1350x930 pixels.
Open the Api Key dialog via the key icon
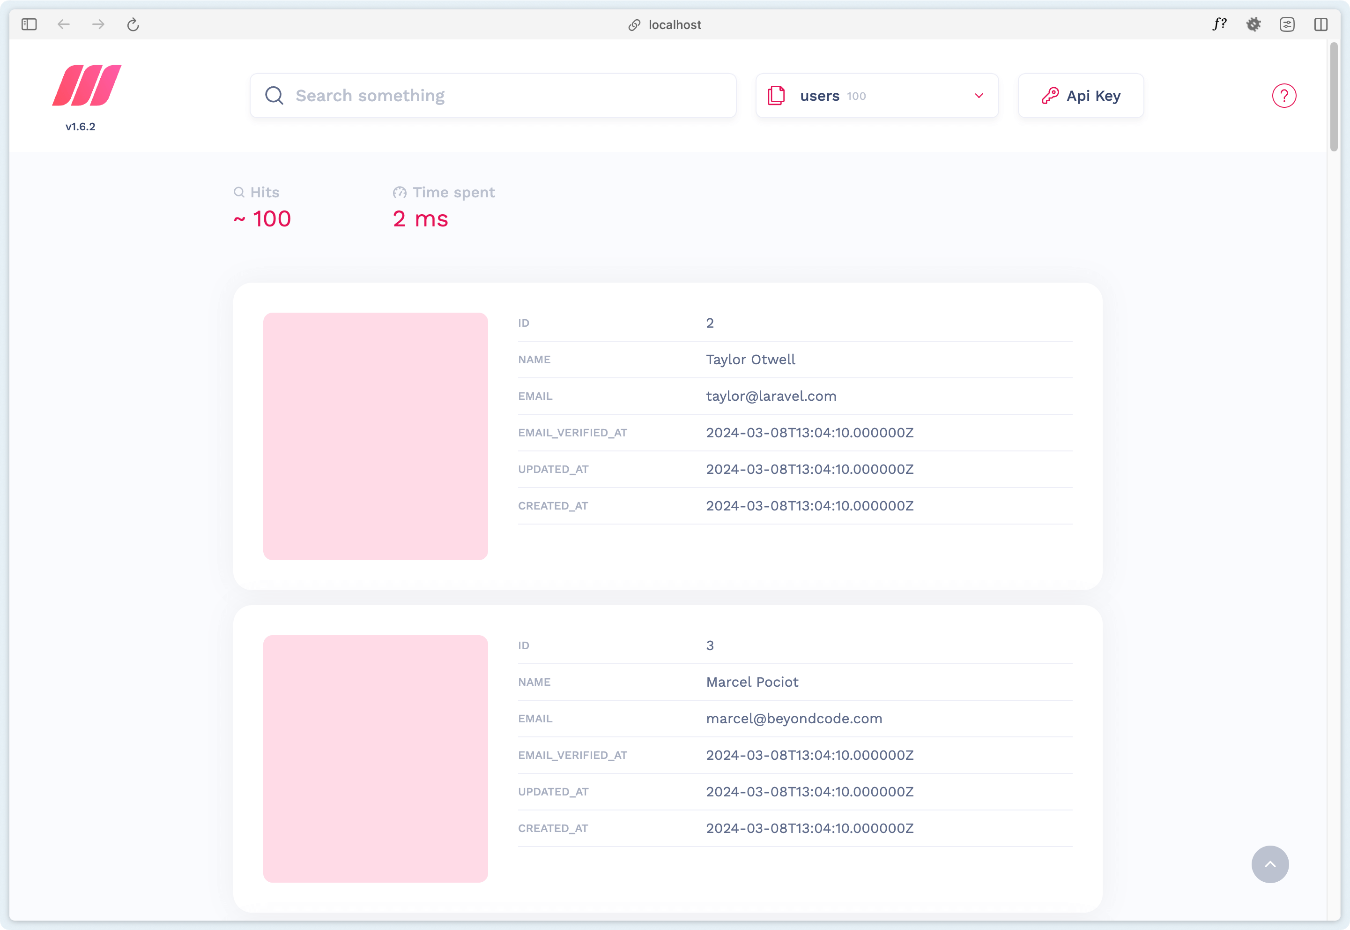click(x=1051, y=95)
